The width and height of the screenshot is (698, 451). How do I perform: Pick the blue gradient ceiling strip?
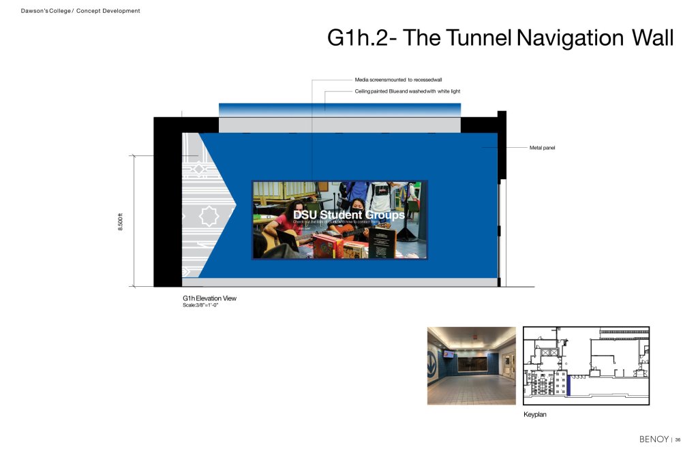(x=339, y=110)
